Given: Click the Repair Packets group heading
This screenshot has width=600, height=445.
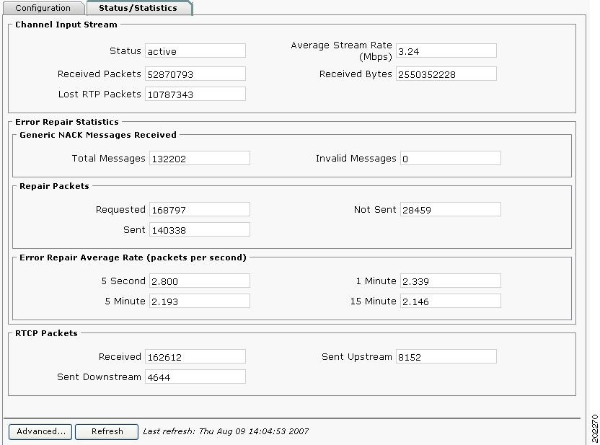Looking at the screenshot, I should click(54, 186).
